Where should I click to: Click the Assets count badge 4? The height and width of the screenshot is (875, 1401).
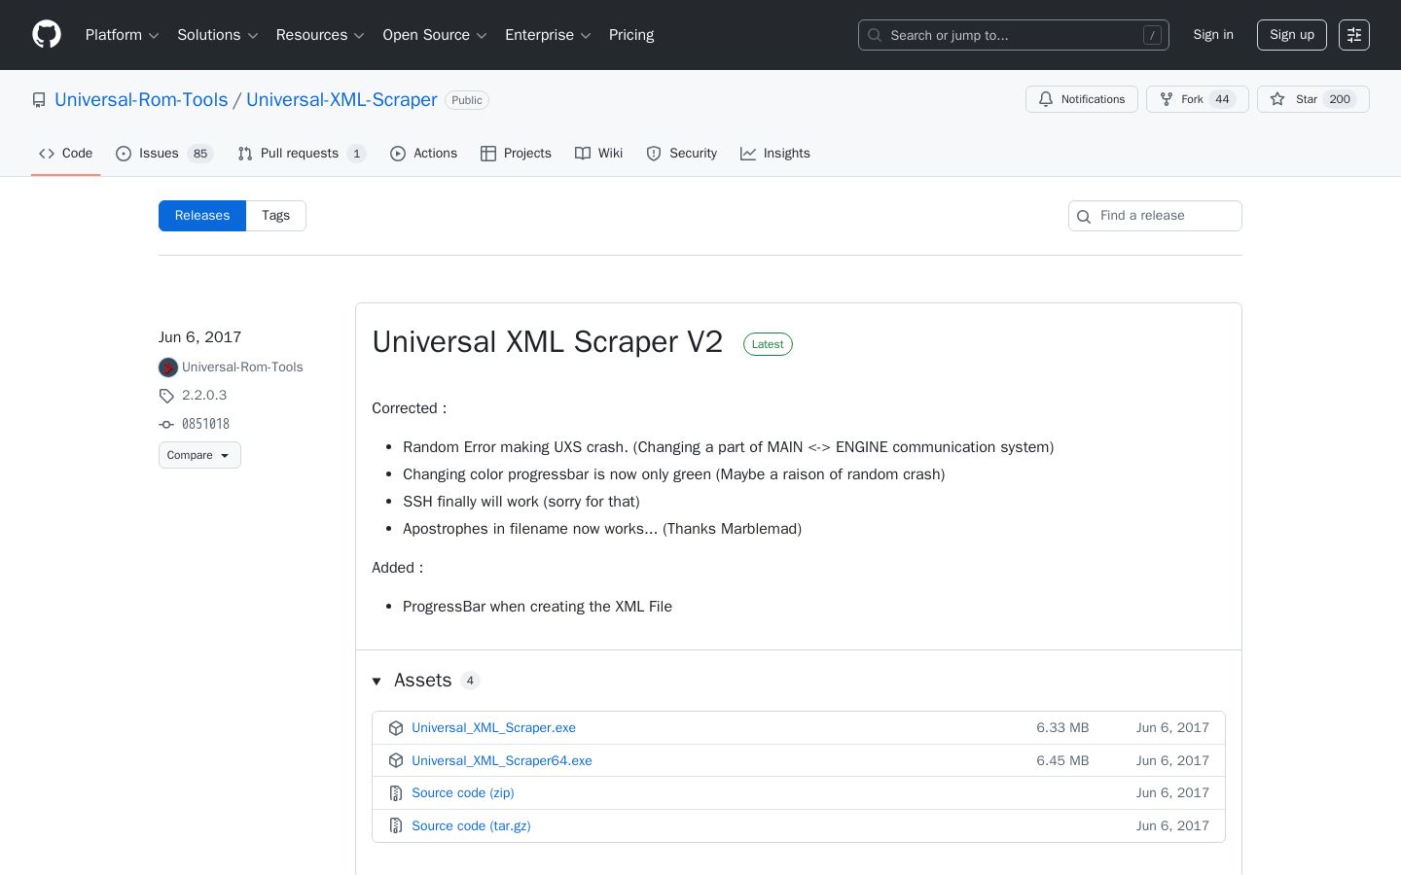470,681
